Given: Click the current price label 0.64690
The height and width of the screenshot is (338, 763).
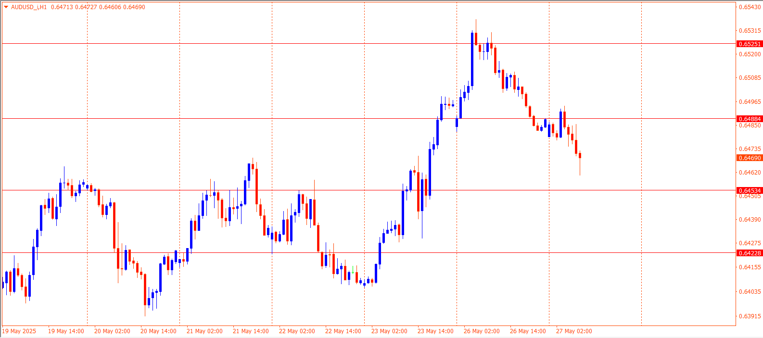Looking at the screenshot, I should coord(750,158).
